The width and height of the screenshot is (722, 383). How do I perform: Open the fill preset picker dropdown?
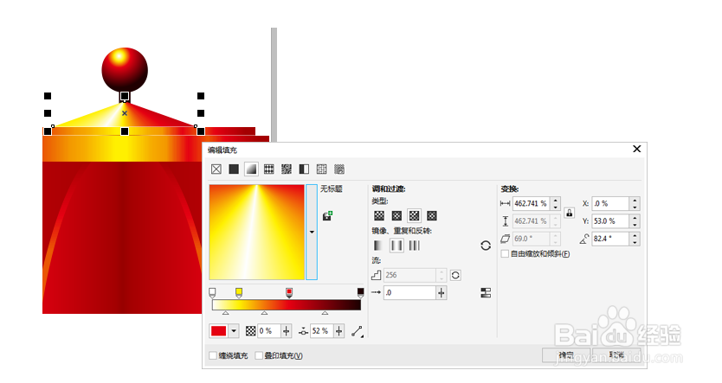point(312,233)
